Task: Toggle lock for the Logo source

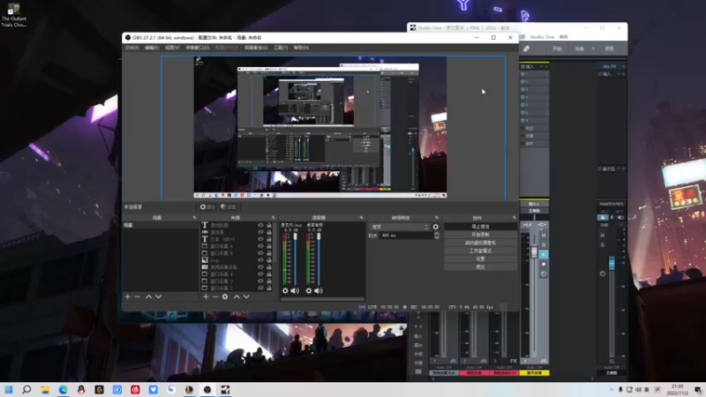Action: pos(269,260)
